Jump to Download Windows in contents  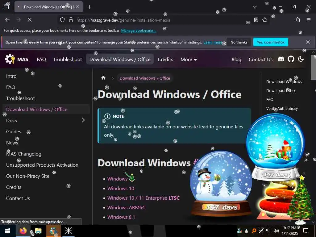coord(284,81)
